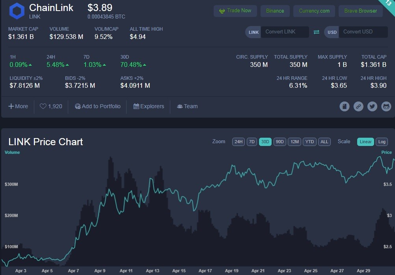Click the LINK currency label in converter

point(253,32)
